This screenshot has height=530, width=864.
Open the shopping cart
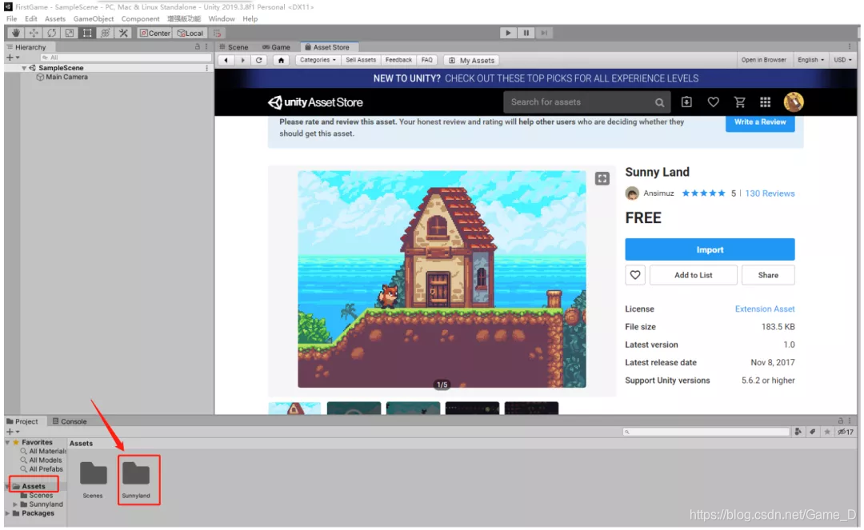pos(739,102)
